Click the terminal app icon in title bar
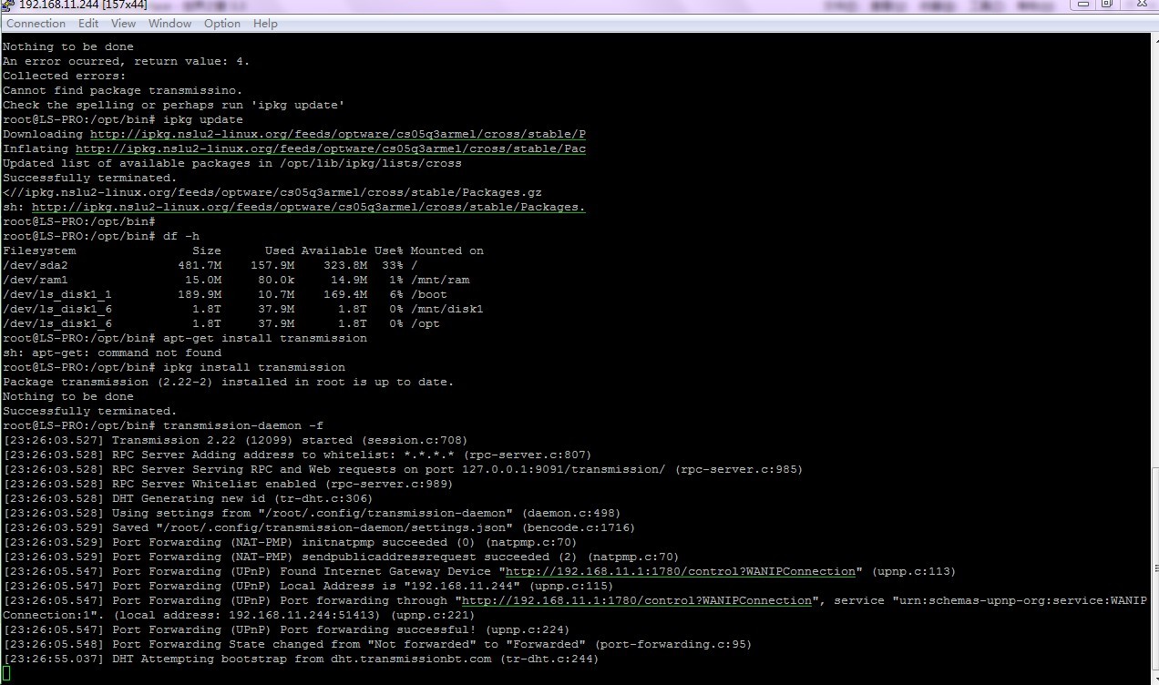The width and height of the screenshot is (1159, 685). (7, 5)
